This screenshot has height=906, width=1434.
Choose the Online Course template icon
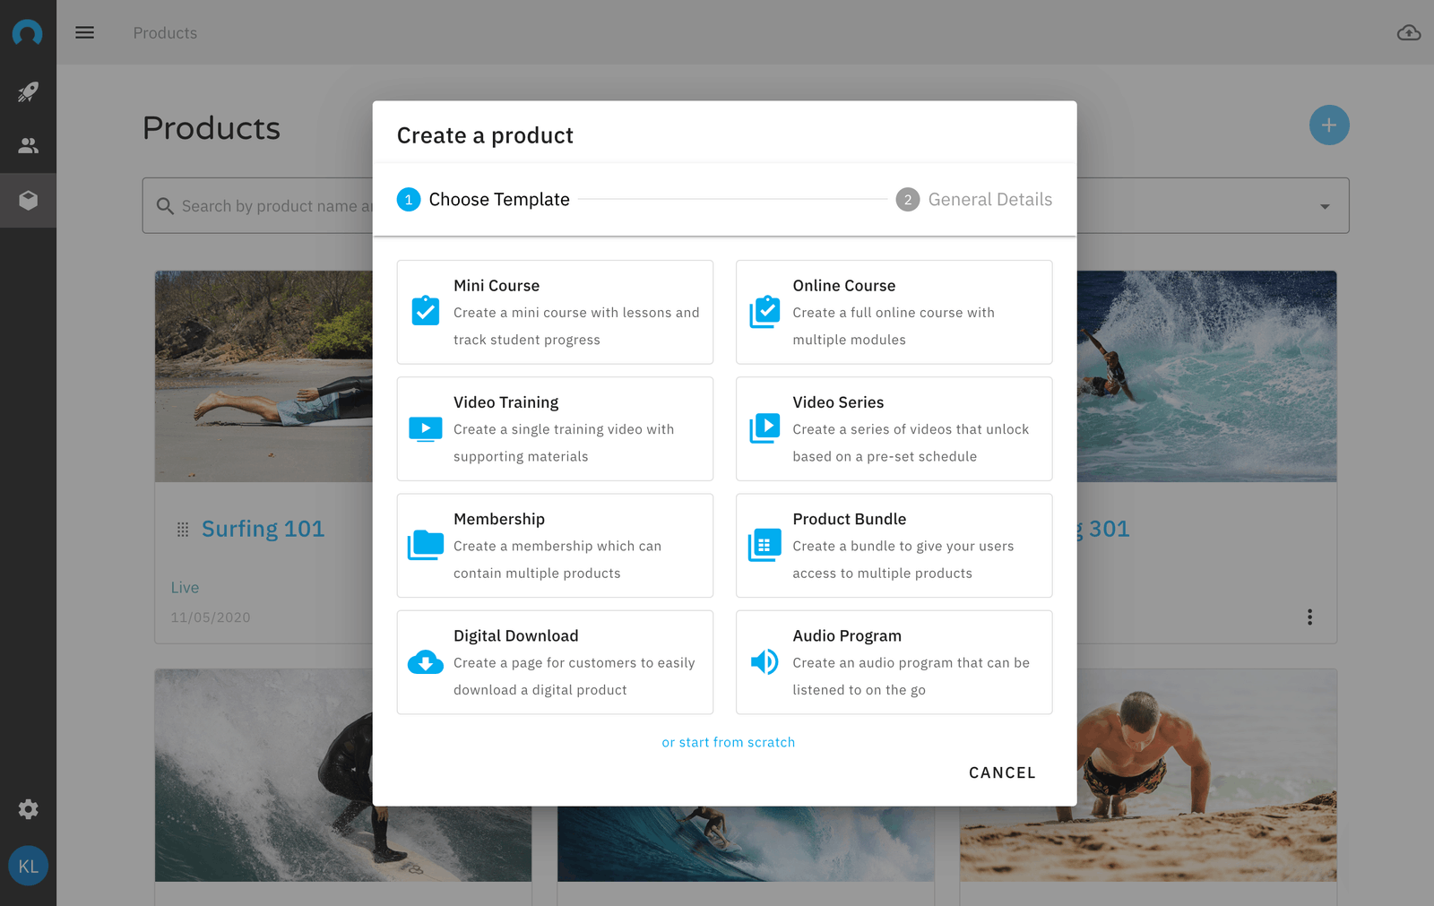(764, 312)
